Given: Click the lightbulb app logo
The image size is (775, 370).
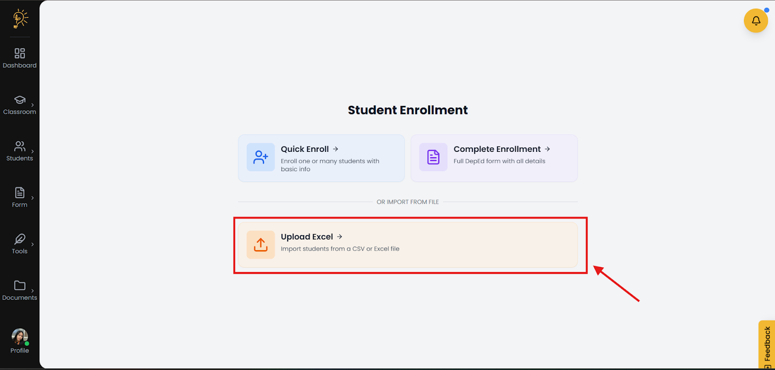Looking at the screenshot, I should tap(20, 19).
